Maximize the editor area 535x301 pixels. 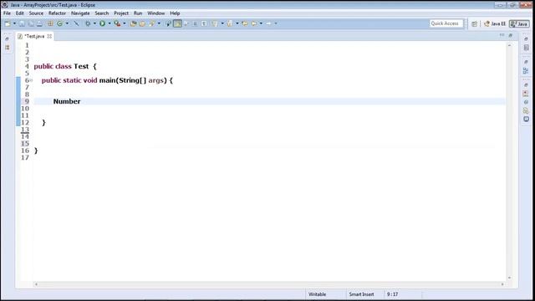pyautogui.click(x=511, y=35)
